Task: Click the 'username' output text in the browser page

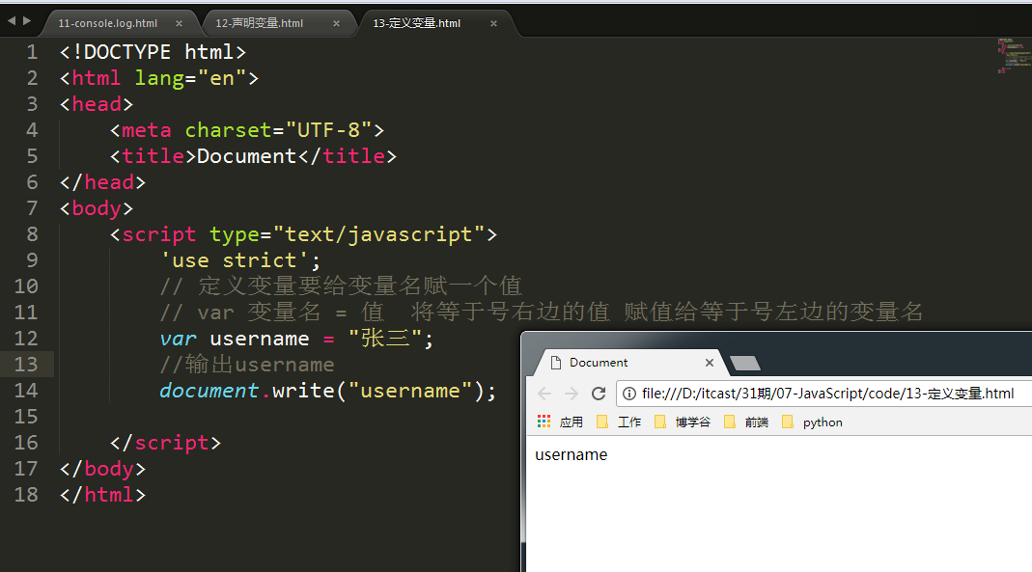Action: click(x=572, y=455)
